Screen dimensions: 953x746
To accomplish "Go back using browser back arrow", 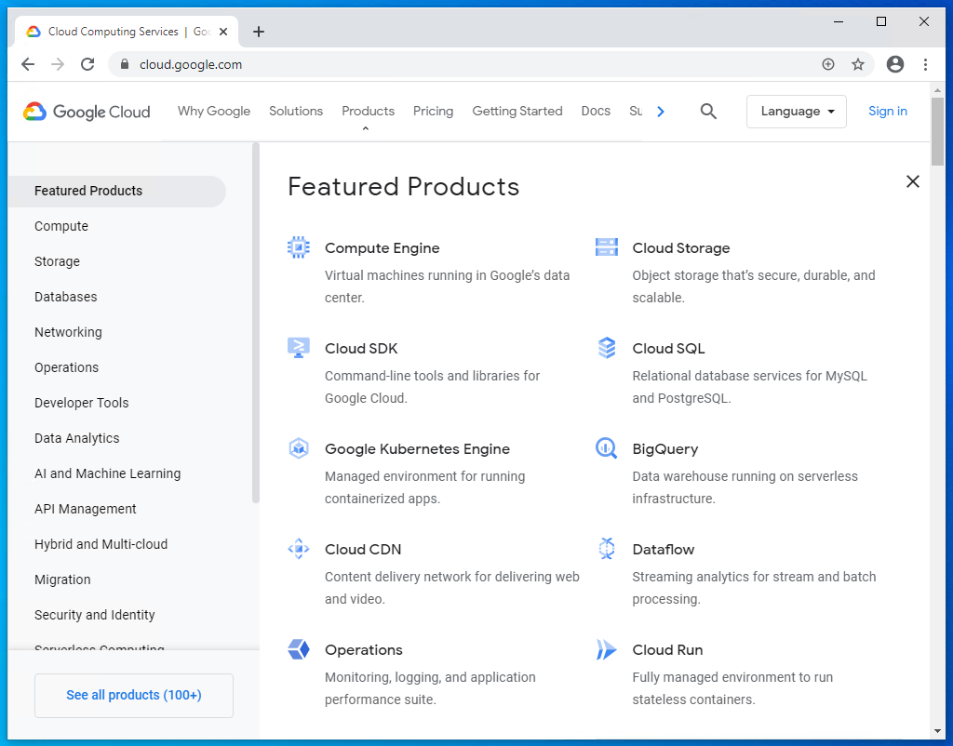I will click(28, 64).
